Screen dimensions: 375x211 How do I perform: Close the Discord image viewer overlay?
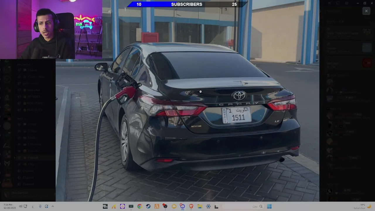tap(366, 11)
